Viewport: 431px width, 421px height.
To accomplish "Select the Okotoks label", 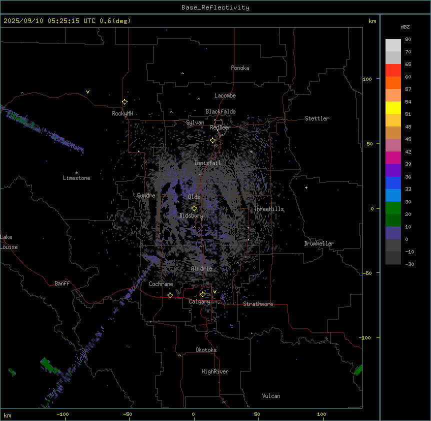I will [206, 350].
